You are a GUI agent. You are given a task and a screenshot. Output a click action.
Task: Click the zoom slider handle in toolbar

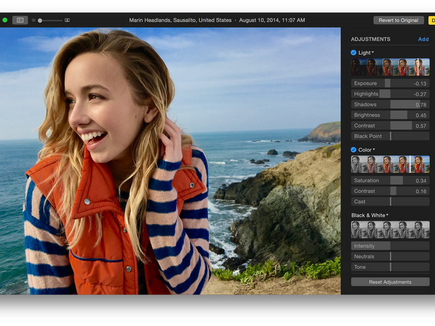[x=40, y=20]
